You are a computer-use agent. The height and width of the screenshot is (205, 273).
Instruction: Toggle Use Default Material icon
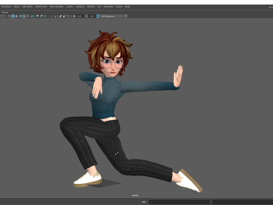tap(16, 16)
